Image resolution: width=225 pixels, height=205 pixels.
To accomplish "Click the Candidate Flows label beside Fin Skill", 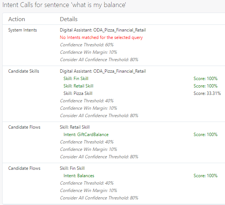I will 24,168.
